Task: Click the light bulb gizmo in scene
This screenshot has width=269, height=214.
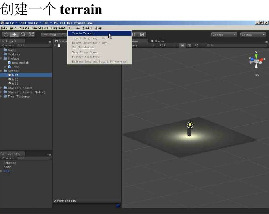Action: point(190,125)
